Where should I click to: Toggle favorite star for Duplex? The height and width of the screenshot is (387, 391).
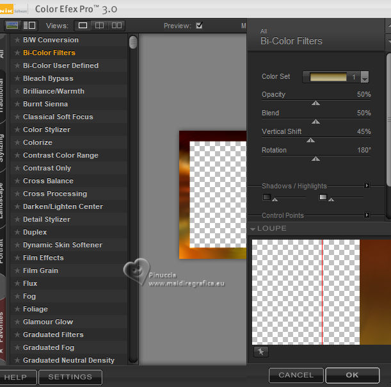[x=17, y=232]
